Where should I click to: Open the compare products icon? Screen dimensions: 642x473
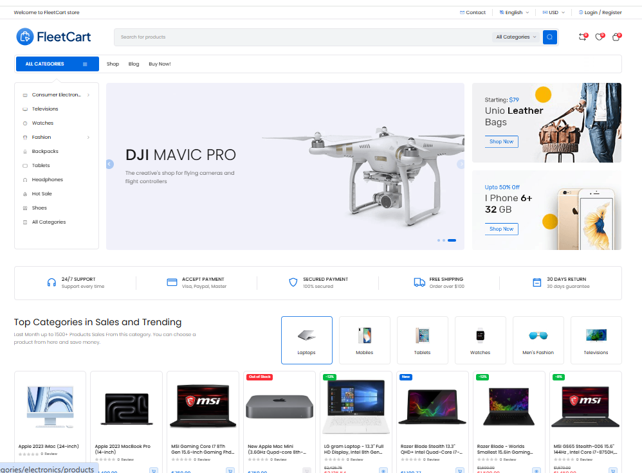582,37
